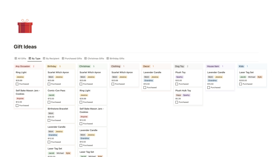The height and width of the screenshot is (157, 272).
Task: Check Purchased on Laser Tag Set in Kids
Action: click(x=240, y=84)
